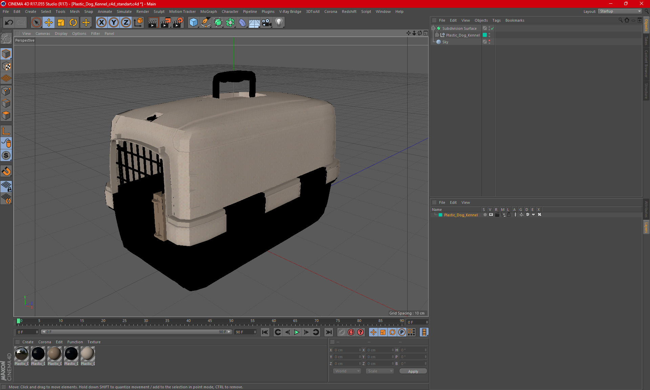This screenshot has width=650, height=390.
Task: Activate the Scale tool in toolbar
Action: (x=61, y=23)
